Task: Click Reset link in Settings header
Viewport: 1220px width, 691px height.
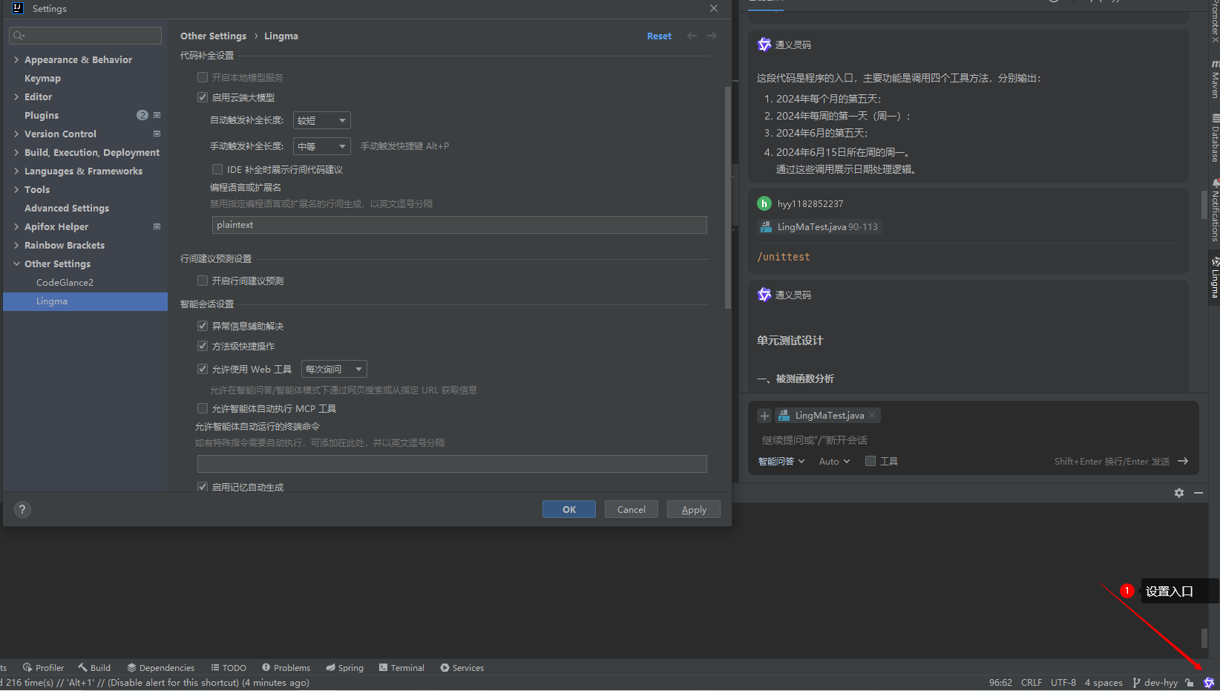Action: [x=659, y=36]
